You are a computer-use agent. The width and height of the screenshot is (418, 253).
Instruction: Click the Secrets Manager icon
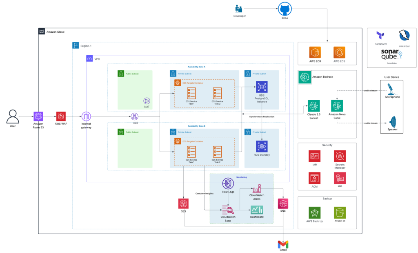point(340,156)
